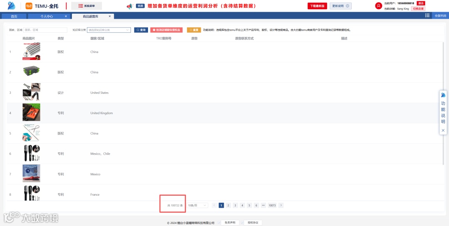The width and height of the screenshot is (449, 226).
Task: Click the 查询 search button
Action: pos(141,30)
